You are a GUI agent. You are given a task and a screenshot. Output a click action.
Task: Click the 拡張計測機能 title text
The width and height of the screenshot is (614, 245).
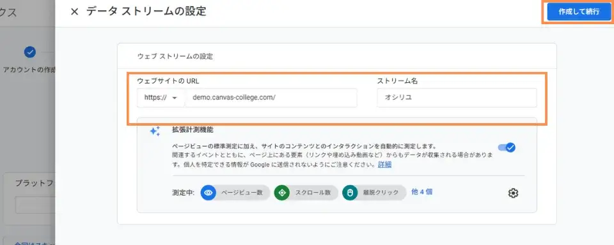193,130
